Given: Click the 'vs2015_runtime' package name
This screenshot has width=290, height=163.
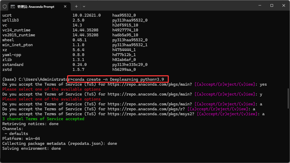Looking at the screenshot, I should coord(19,35).
